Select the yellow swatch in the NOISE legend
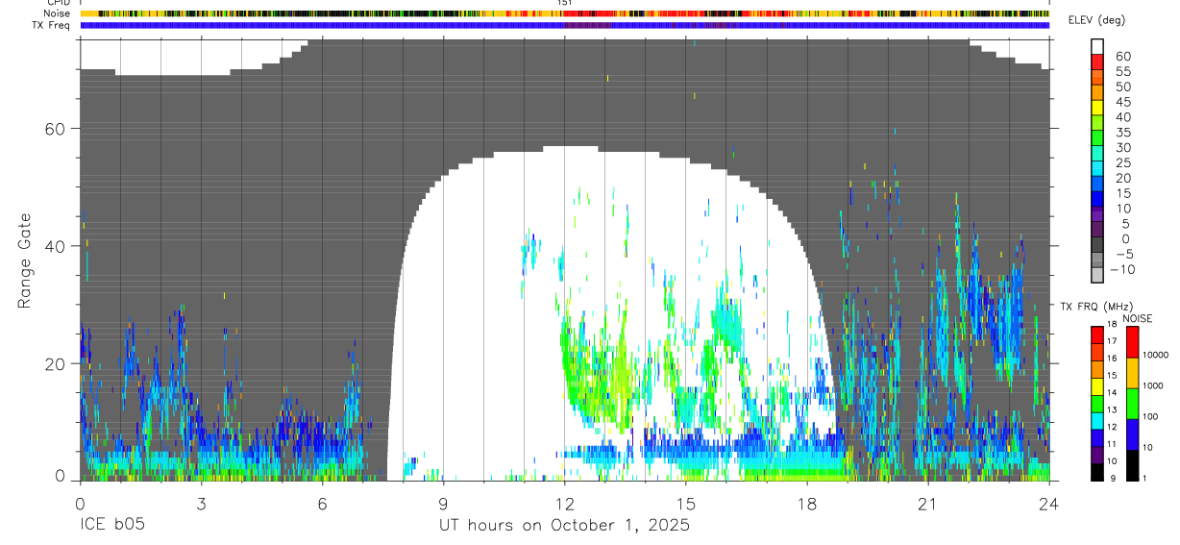 1132,373
